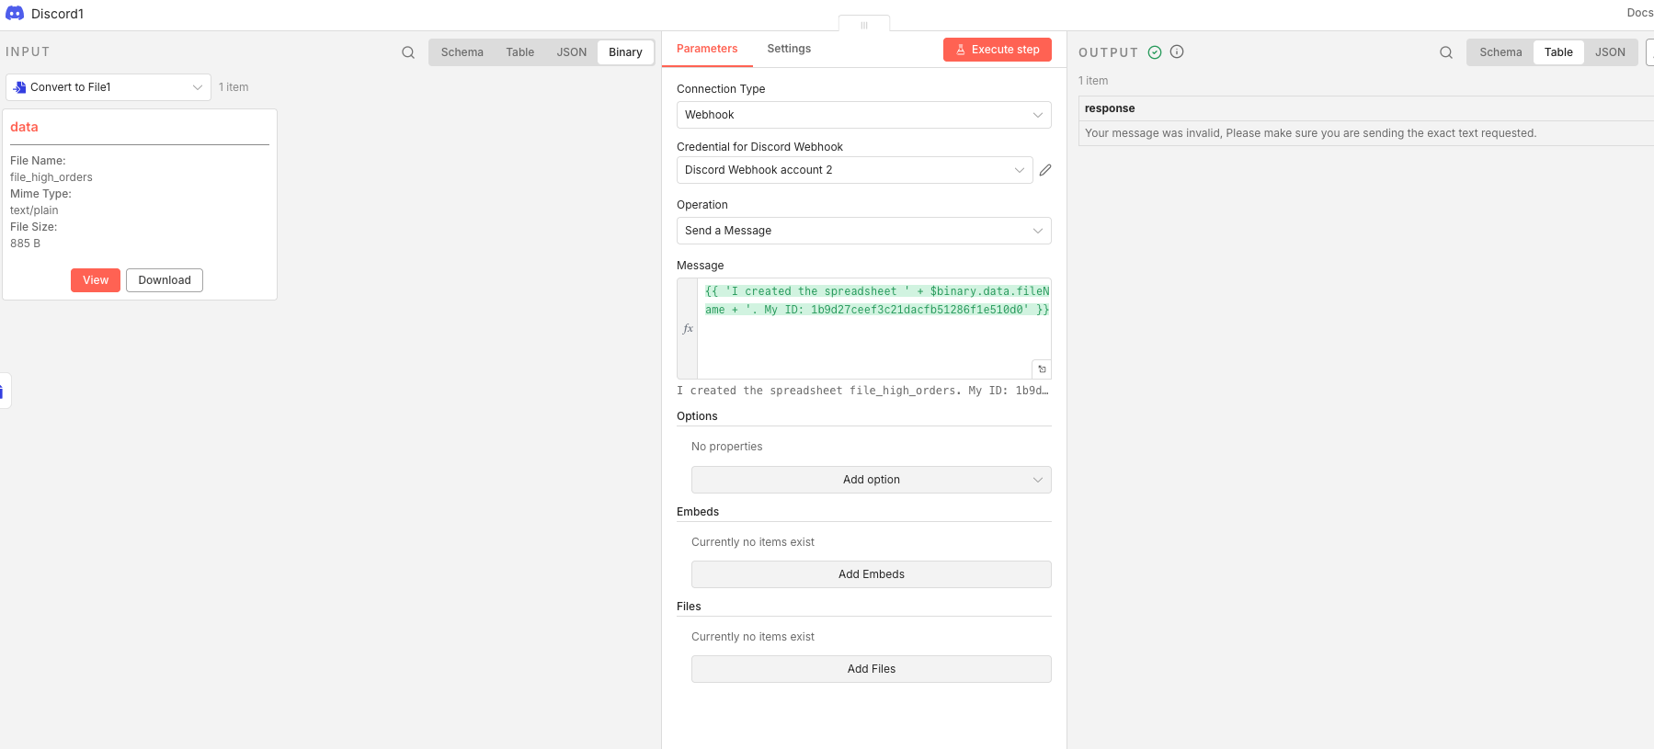This screenshot has height=749, width=1654.
Task: Open the Connection Type dropdown
Action: pos(863,115)
